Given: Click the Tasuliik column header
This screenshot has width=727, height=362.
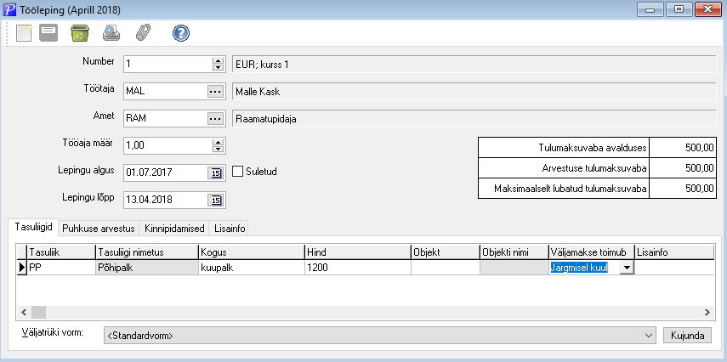Looking at the screenshot, I should tap(61, 252).
